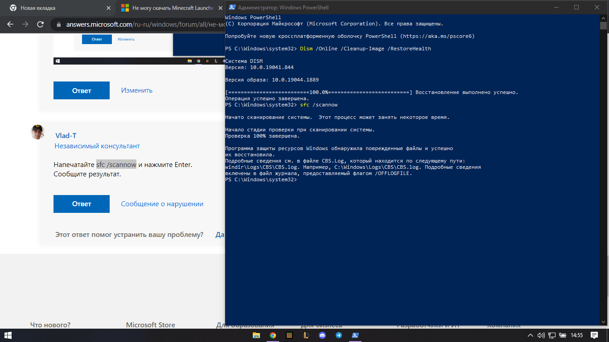This screenshot has height=342, width=609.
Task: Open File Explorer from the taskbar
Action: (256, 335)
